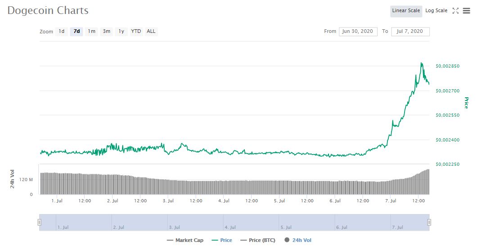Screen dimensions: 477x246
Task: Select the 7d zoom range
Action: click(76, 32)
